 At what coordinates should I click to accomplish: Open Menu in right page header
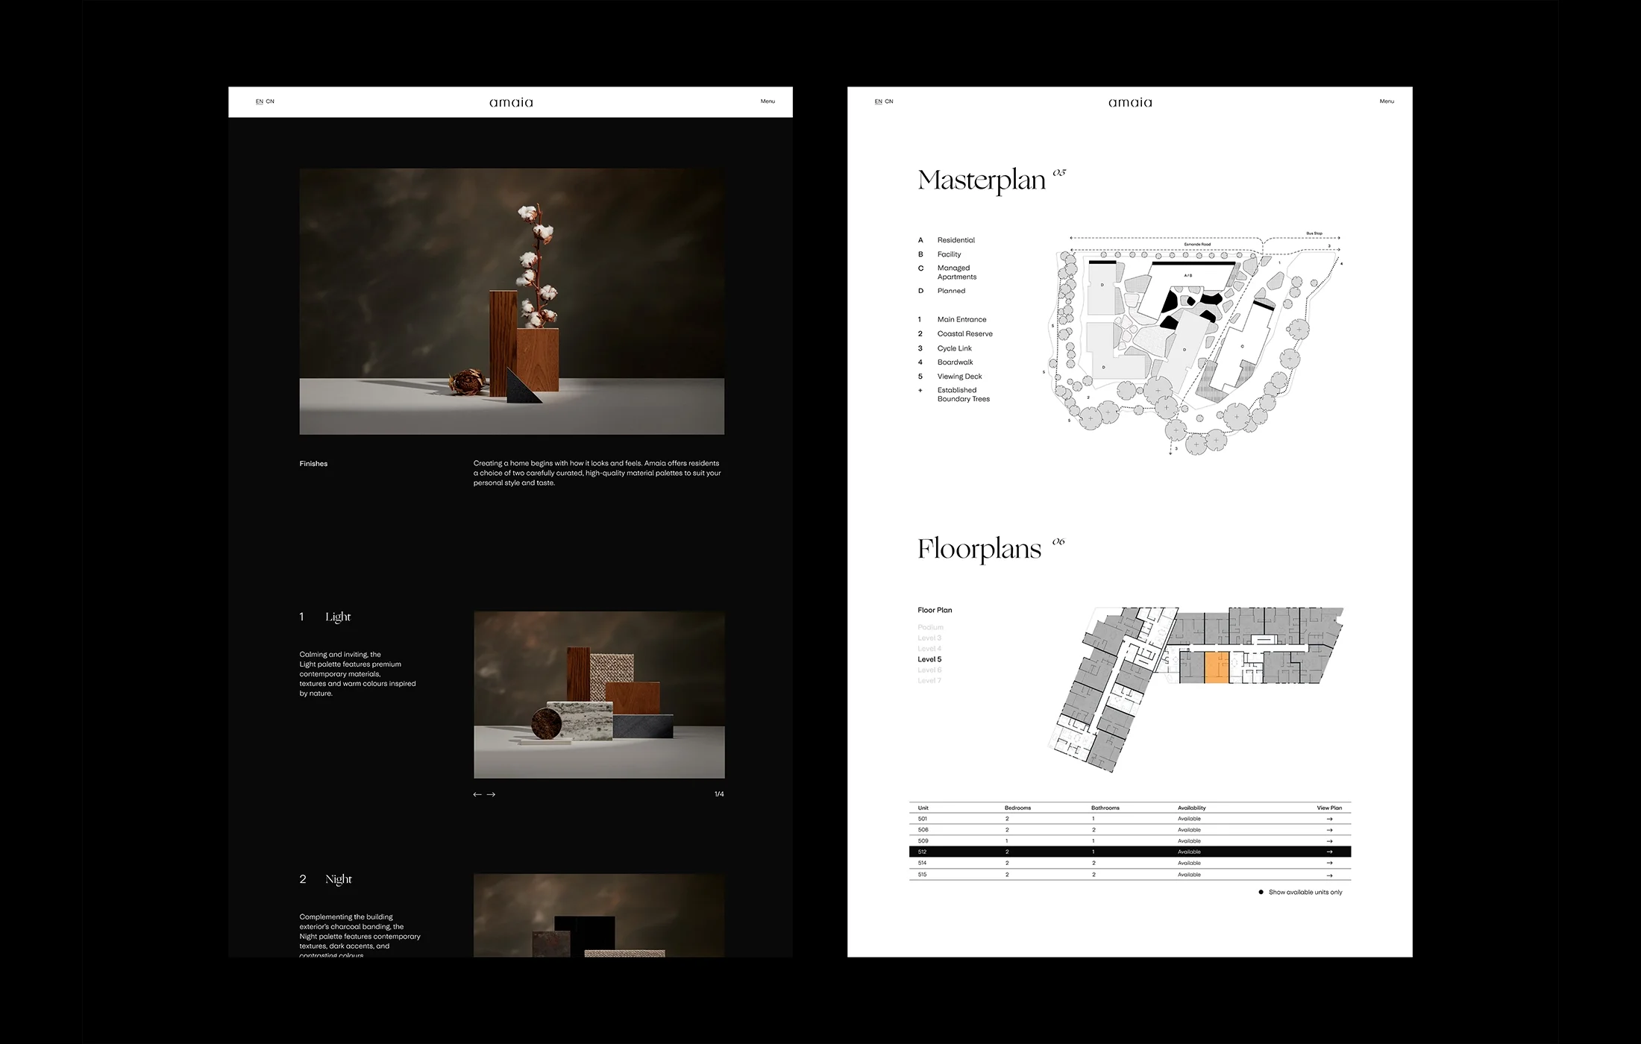1386,101
